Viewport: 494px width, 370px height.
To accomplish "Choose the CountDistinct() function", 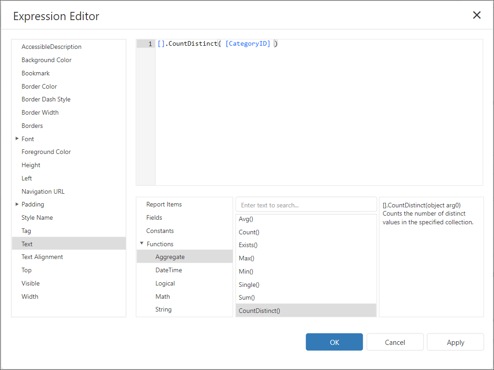I will pos(306,311).
